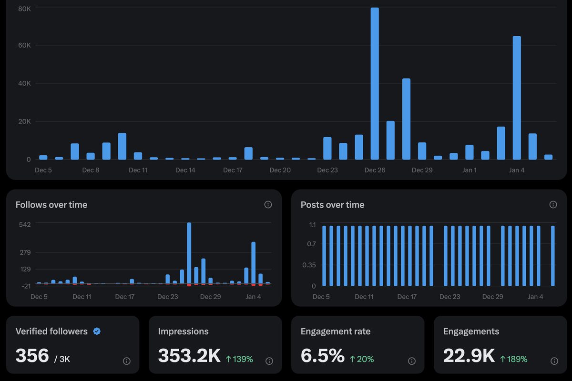Select the Dec 27 bar in the large chart

tap(390, 140)
